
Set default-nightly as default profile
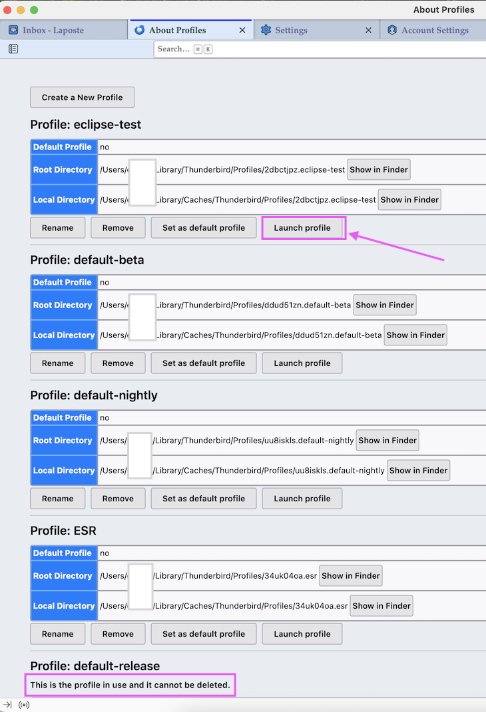204,498
